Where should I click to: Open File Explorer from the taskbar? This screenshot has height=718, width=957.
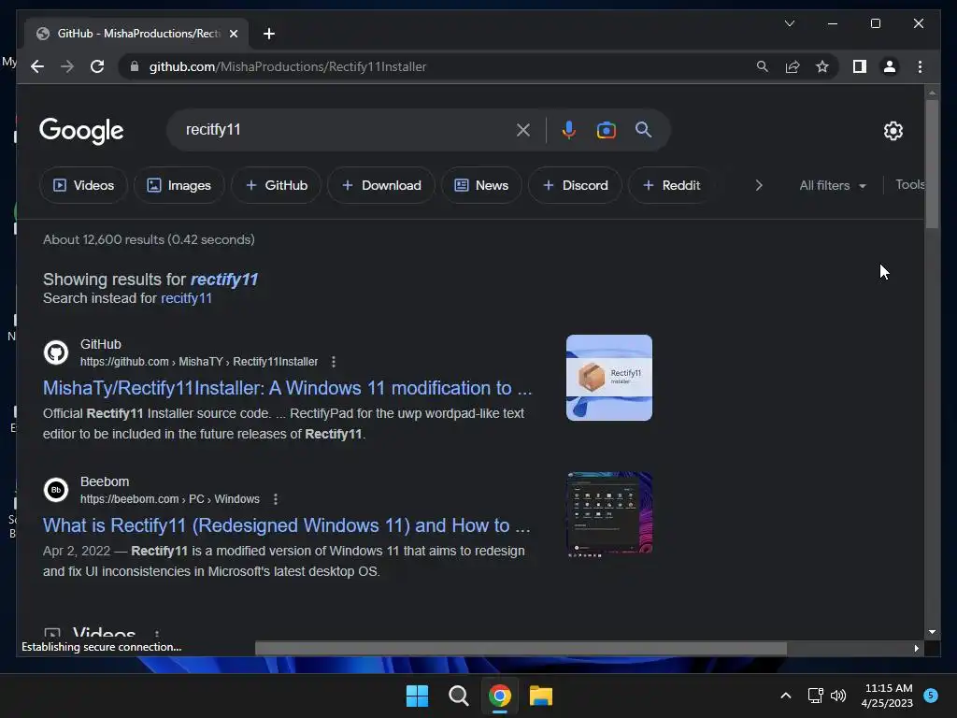pos(541,696)
